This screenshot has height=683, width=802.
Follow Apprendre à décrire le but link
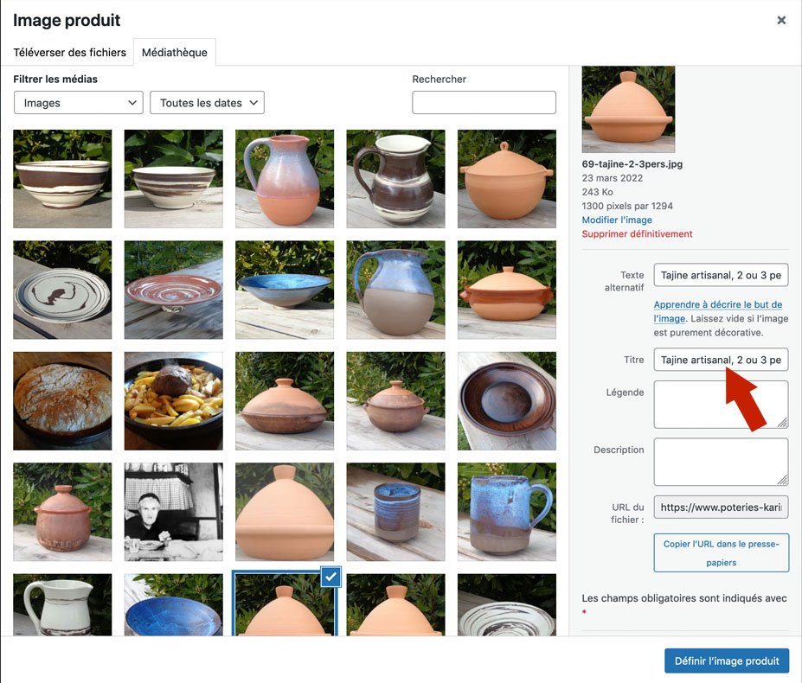coord(717,305)
